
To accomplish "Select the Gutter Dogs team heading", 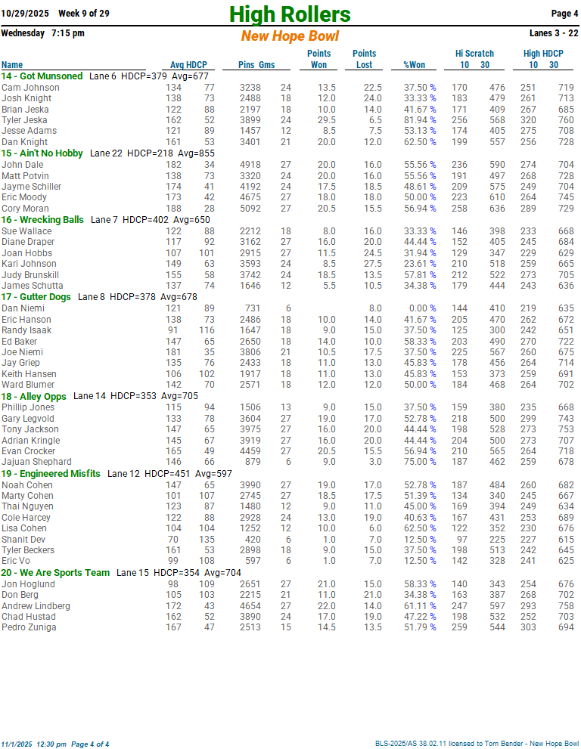I will pyautogui.click(x=36, y=297).
